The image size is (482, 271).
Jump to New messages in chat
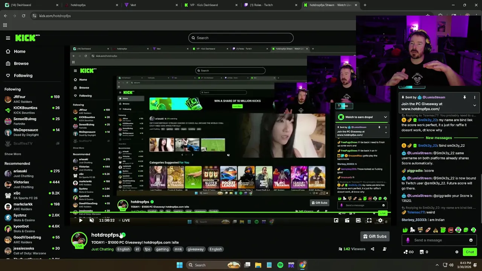pyautogui.click(x=439, y=138)
